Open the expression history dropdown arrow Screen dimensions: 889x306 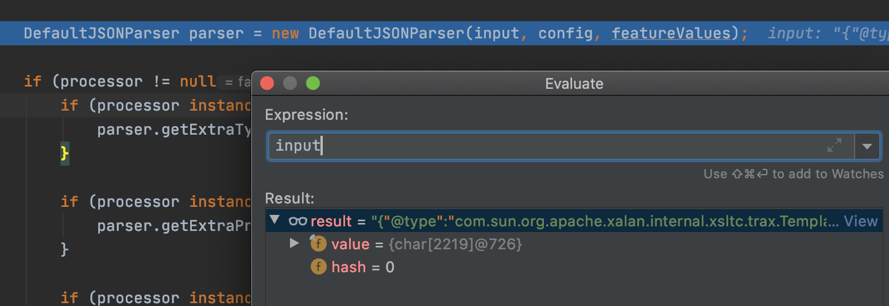tap(867, 146)
